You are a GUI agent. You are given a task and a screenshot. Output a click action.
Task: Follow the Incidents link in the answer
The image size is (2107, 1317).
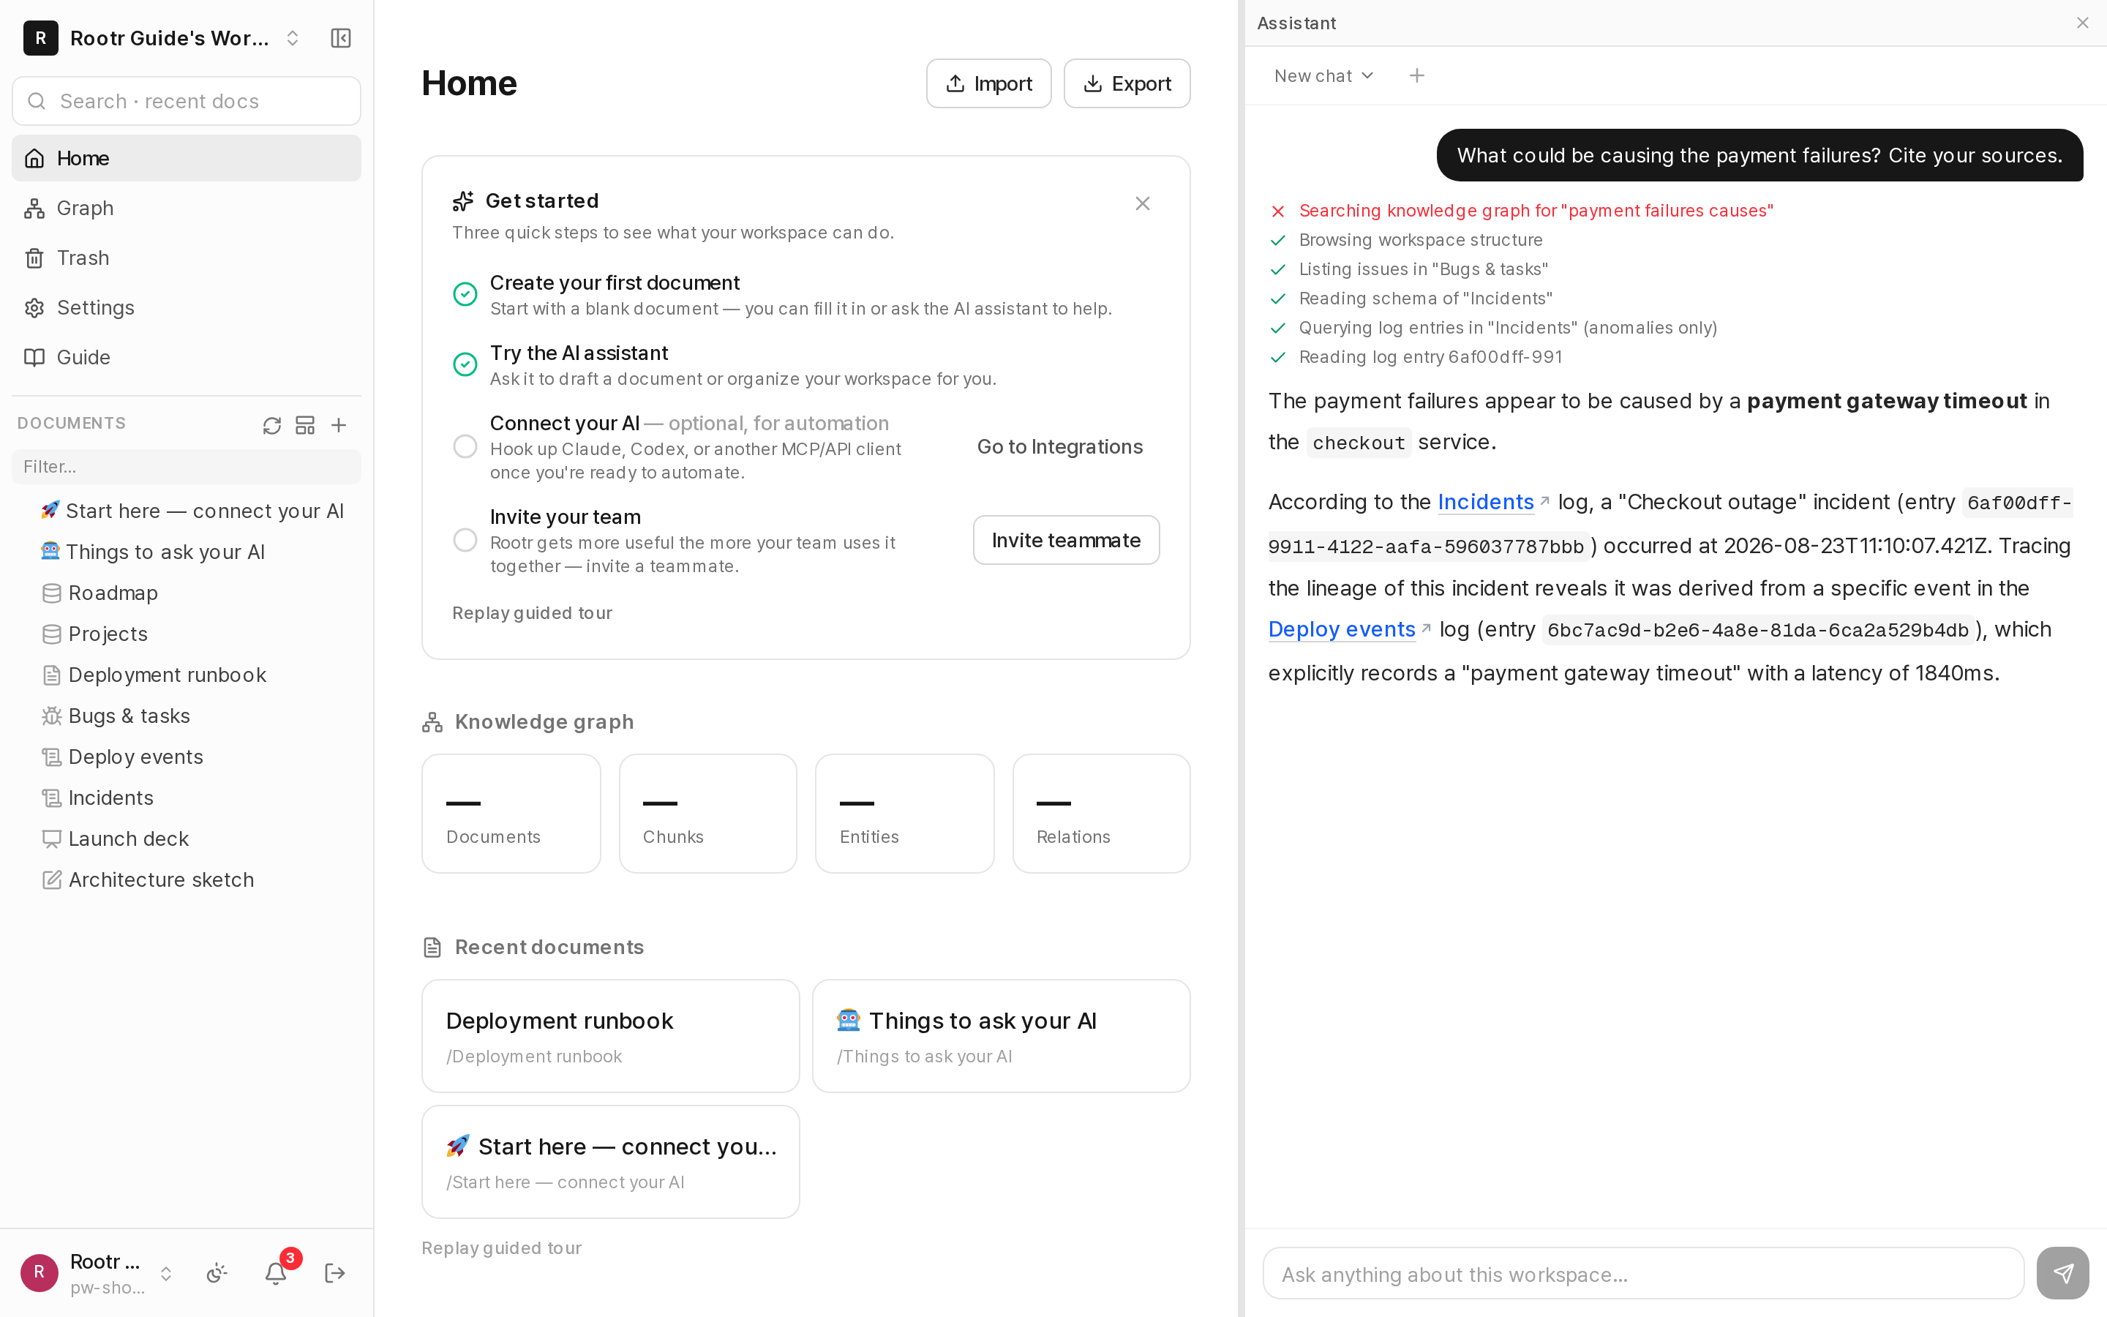tap(1485, 502)
